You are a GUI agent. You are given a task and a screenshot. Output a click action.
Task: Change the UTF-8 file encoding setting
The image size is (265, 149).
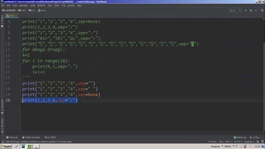pyautogui.click(x=238, y=142)
